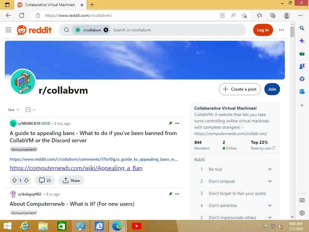Viewport: 309px width, 232px height.
Task: Open the 23 comments on the post
Action: pos(45,180)
